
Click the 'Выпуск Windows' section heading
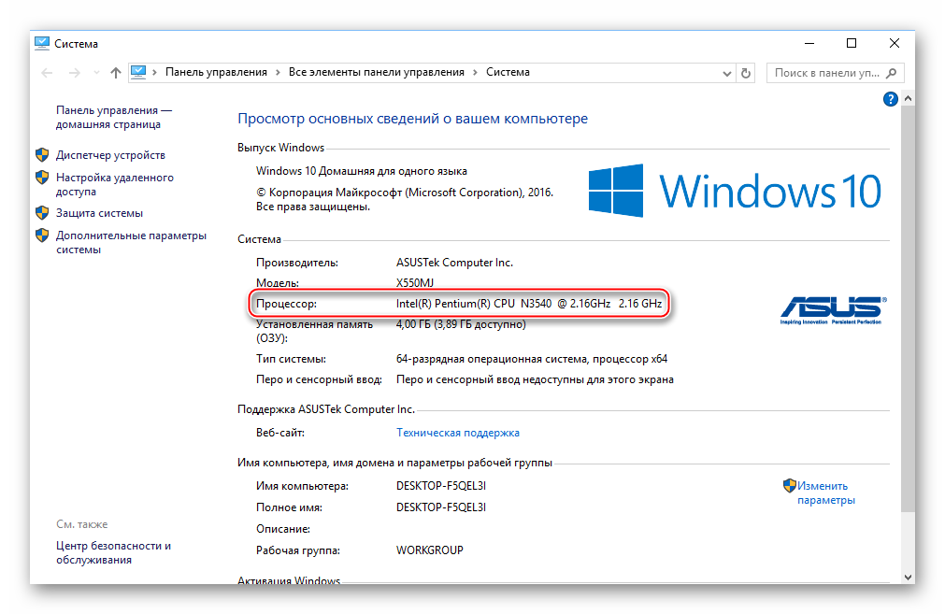[280, 148]
